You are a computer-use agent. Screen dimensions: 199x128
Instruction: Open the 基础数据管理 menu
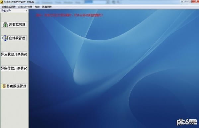point(9,7)
